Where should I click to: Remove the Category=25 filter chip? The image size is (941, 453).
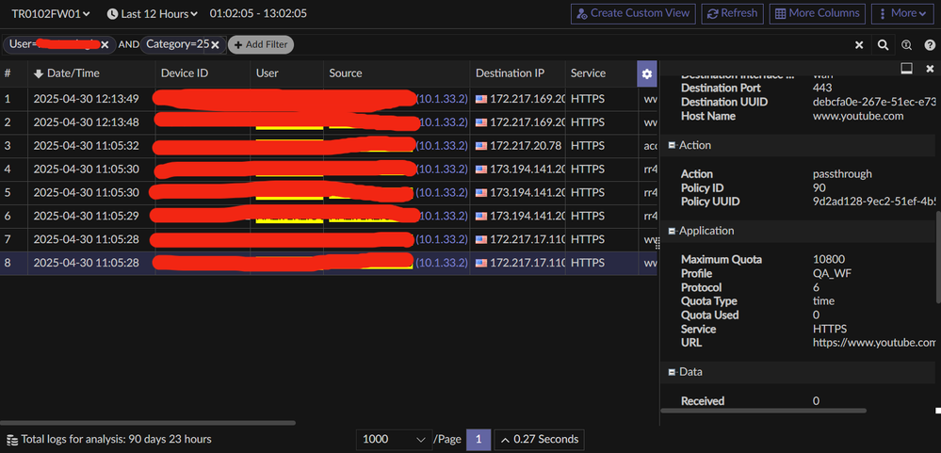click(x=215, y=44)
